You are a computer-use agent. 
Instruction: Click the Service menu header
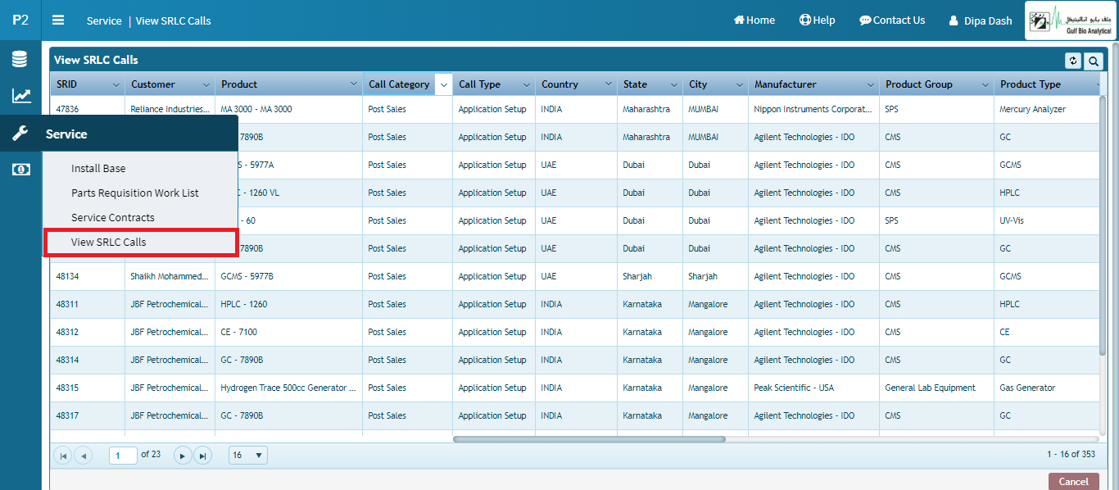click(140, 134)
